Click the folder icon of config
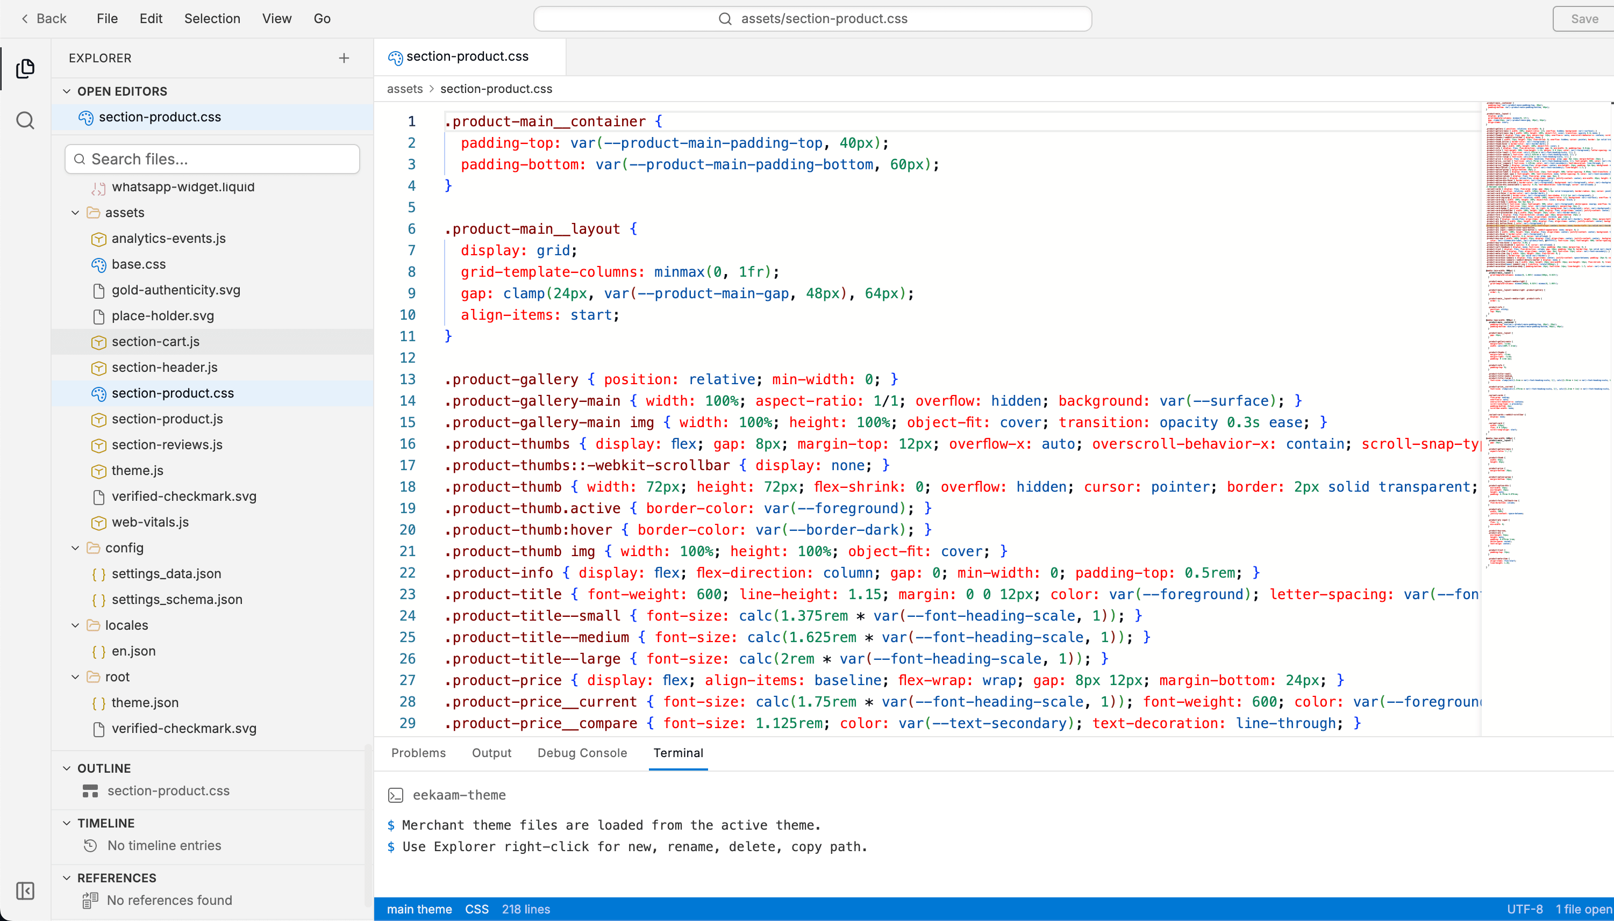Screen dimensions: 1614x921 pyautogui.click(x=93, y=548)
